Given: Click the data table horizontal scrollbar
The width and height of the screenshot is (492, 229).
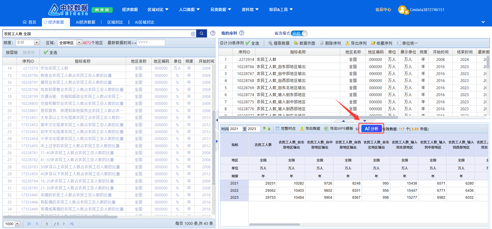Looking at the screenshot, I should 274,224.
